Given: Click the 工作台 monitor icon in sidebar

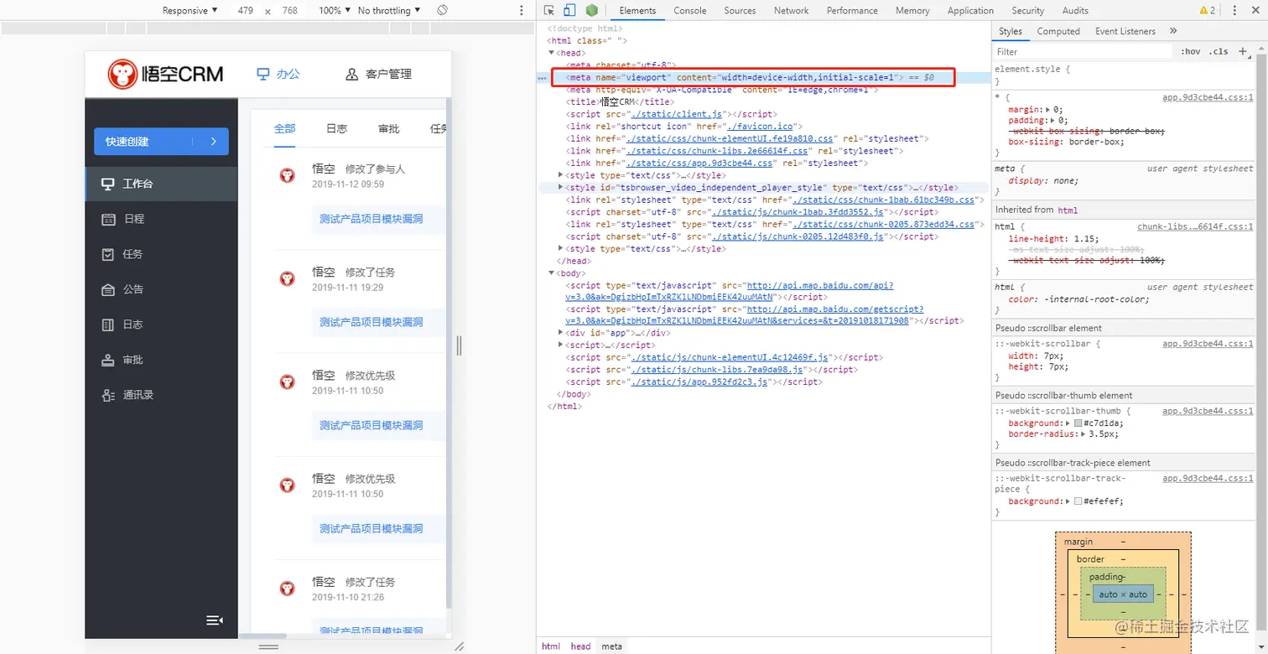Looking at the screenshot, I should [x=108, y=184].
